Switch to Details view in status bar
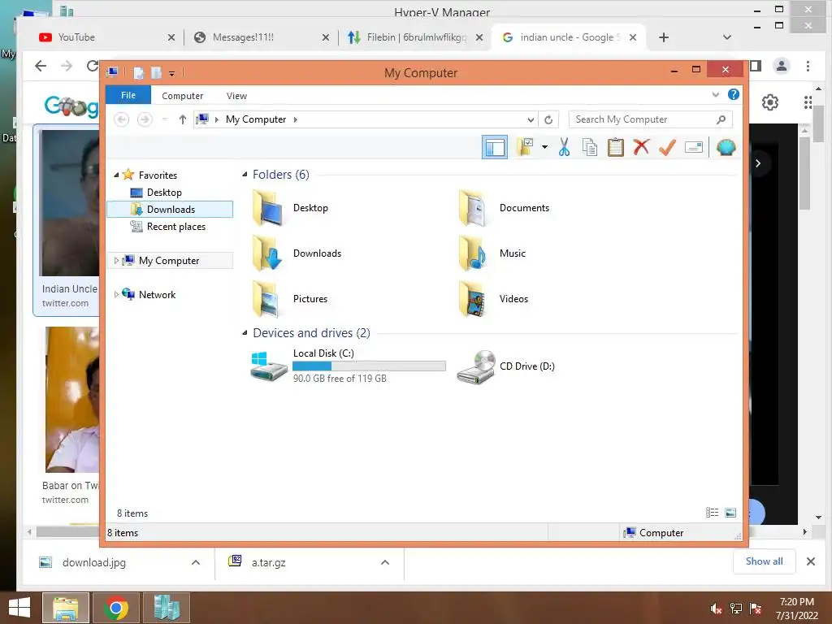The height and width of the screenshot is (624, 832). [712, 513]
